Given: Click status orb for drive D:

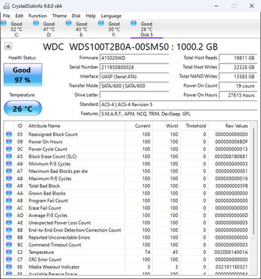Looking at the screenshot, I should 36,23.
